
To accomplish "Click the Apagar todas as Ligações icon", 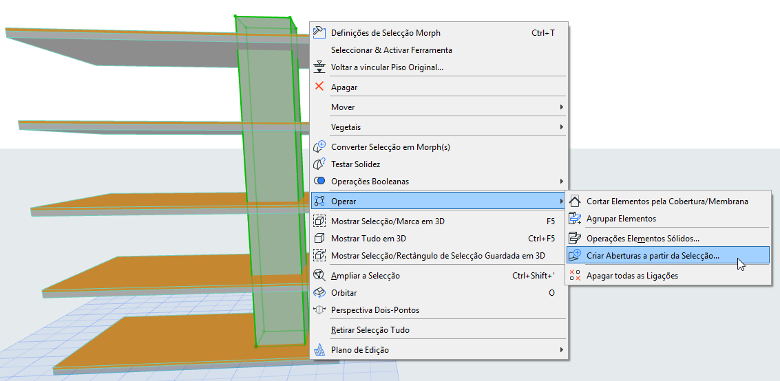I will pyautogui.click(x=575, y=275).
